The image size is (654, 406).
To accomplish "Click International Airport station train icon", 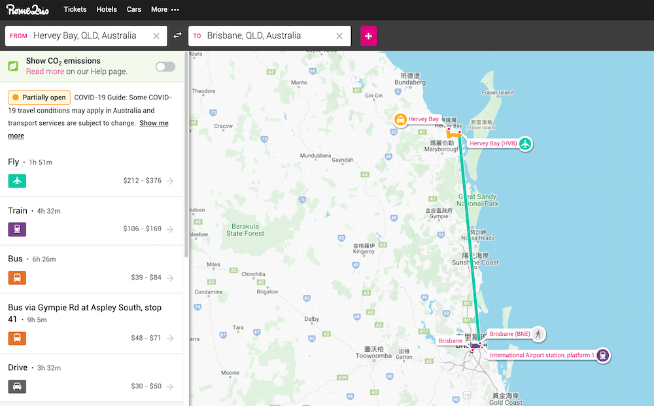I will pyautogui.click(x=602, y=356).
